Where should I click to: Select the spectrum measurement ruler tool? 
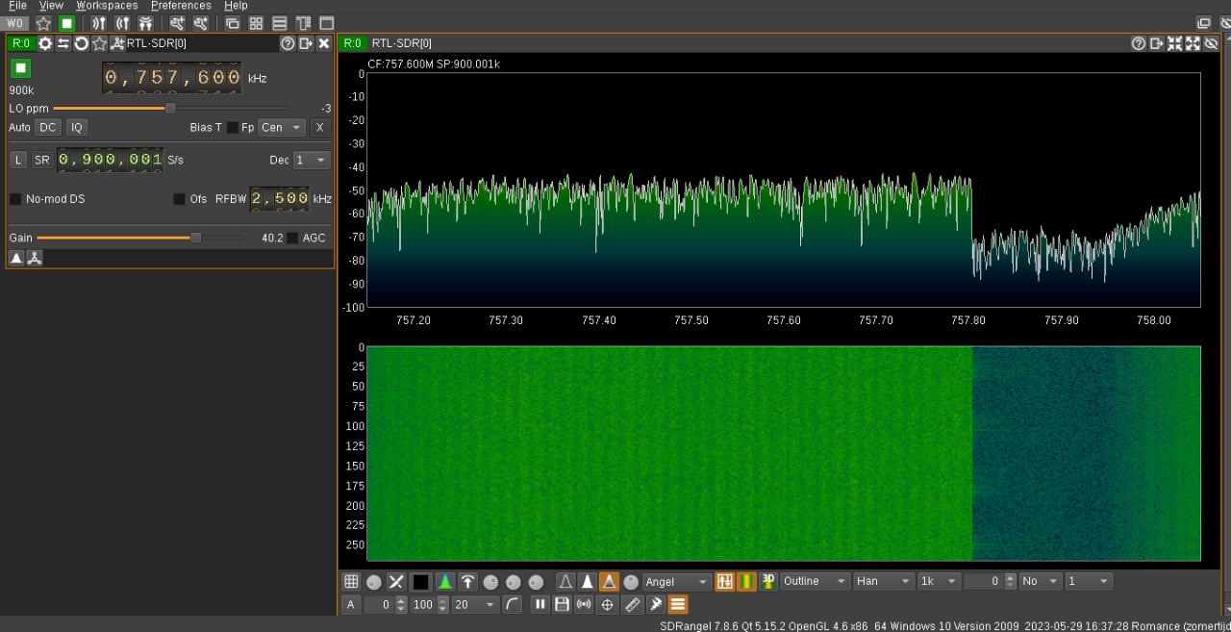point(633,604)
